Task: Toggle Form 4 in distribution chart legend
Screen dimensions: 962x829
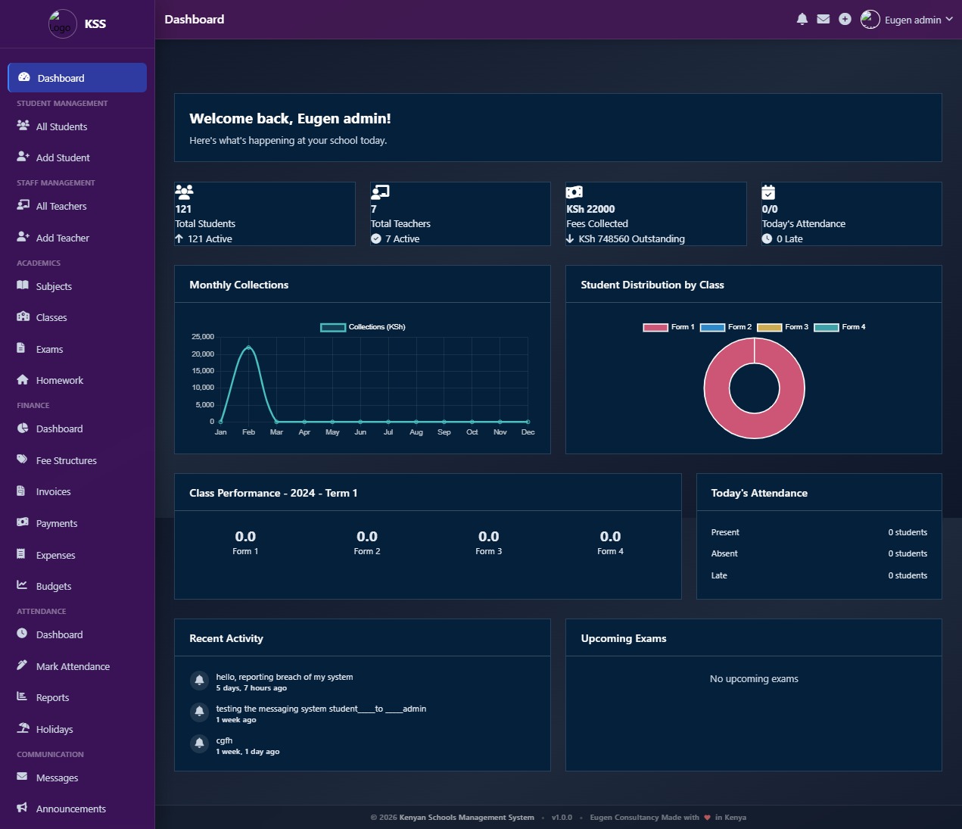Action: (x=839, y=327)
